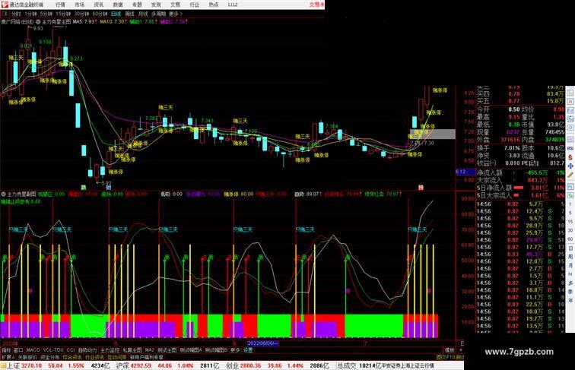
Task: Select the CCI indicator tab
Action: coord(71,350)
